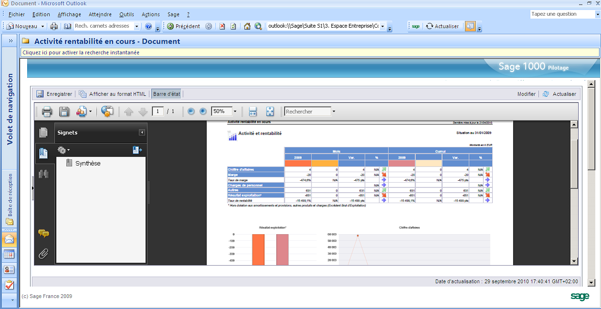Image resolution: width=601 pixels, height=309 pixels.
Task: Select the Signets bookmarks panel icon
Action: [43, 153]
